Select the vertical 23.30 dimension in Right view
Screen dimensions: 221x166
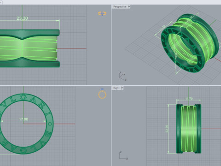pos(167,129)
